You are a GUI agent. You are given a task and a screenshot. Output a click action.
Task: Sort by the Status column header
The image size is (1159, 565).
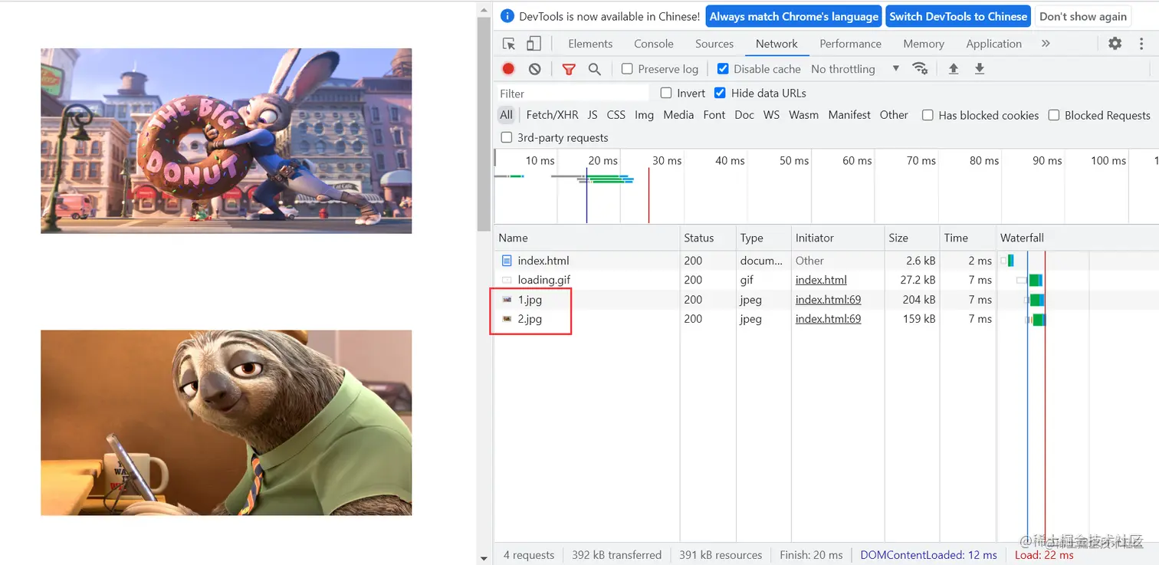pyautogui.click(x=708, y=238)
